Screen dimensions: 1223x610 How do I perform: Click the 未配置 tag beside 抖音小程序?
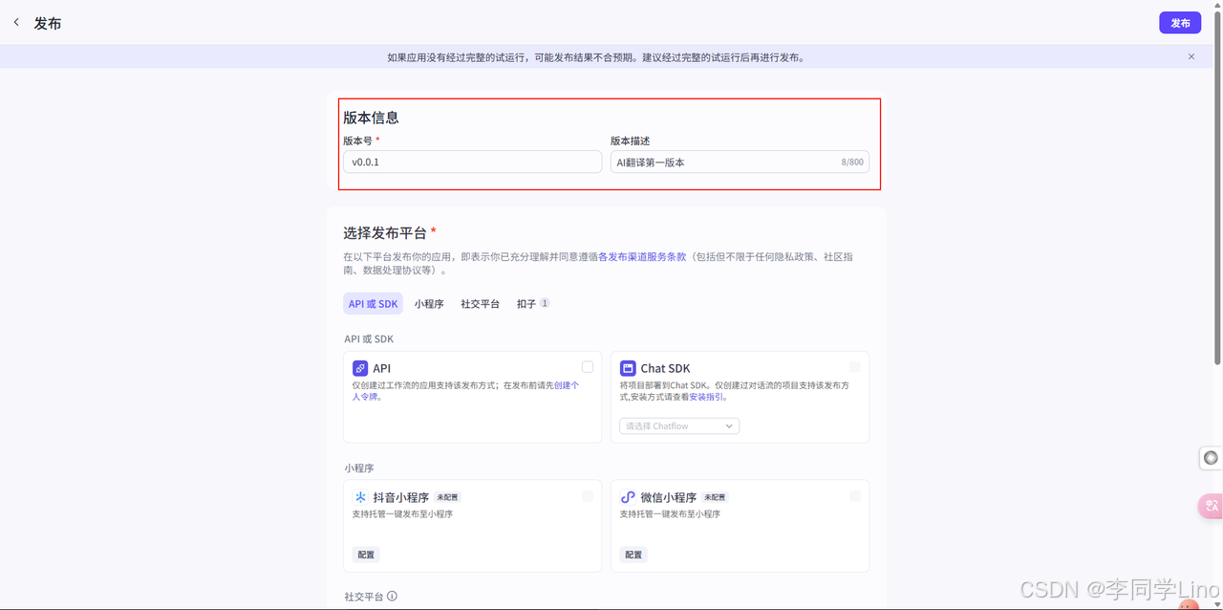point(447,497)
